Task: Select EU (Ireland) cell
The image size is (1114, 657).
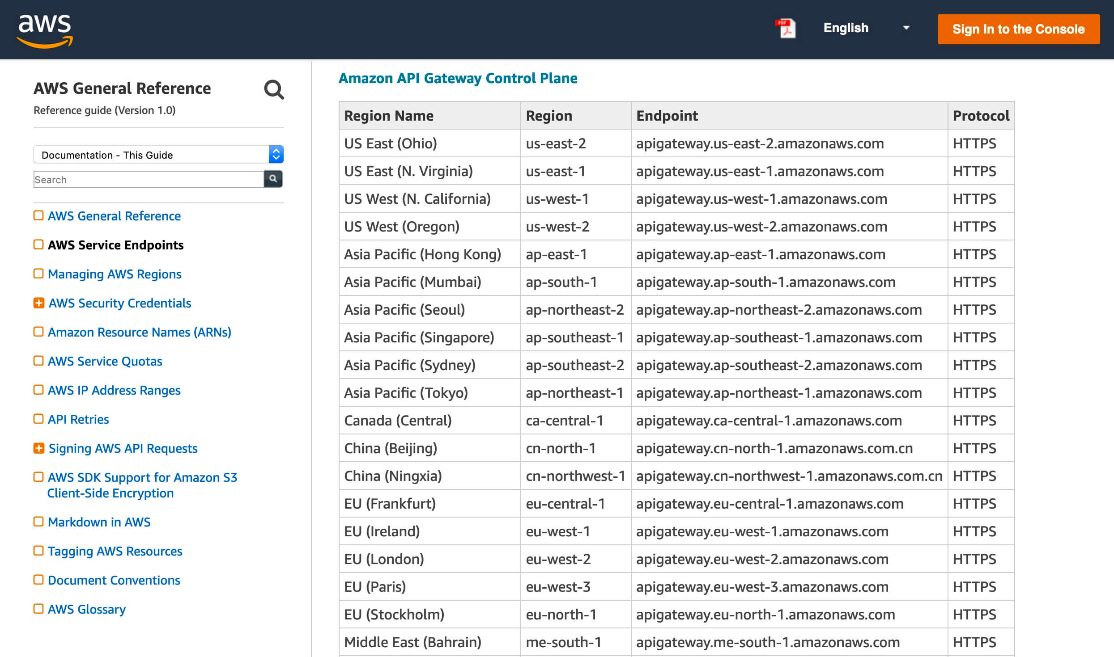Action: pyautogui.click(x=430, y=531)
